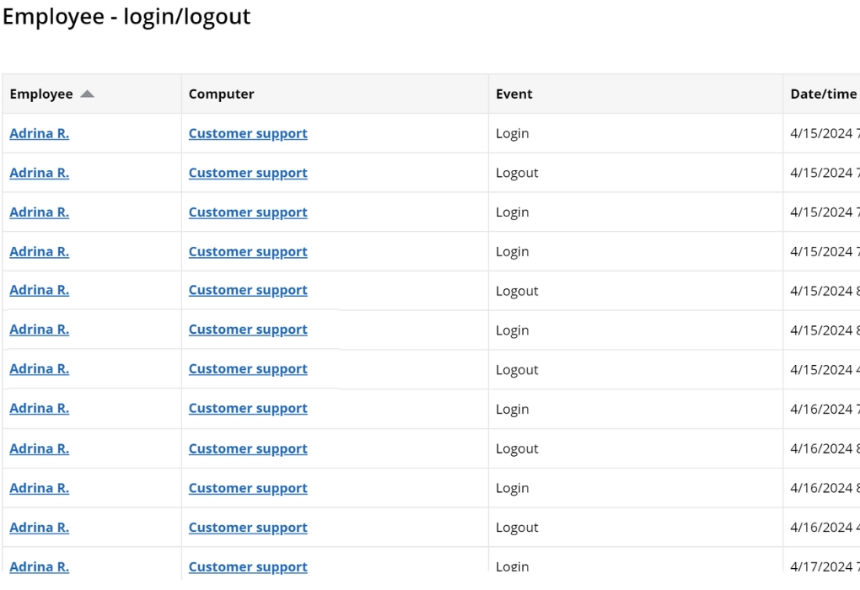Click Adrina R. in the second row
Image resolution: width=860 pixels, height=590 pixels.
(39, 173)
